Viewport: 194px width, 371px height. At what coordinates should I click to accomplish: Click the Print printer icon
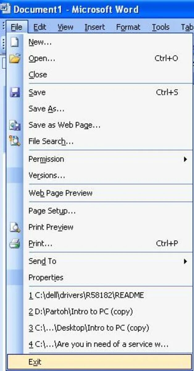(x=14, y=243)
